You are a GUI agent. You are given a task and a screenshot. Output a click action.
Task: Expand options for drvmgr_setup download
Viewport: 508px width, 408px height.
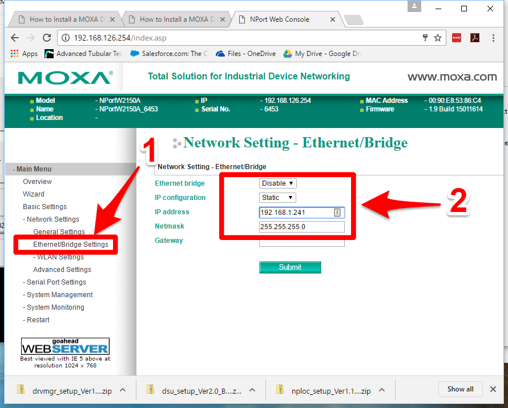[x=123, y=390]
